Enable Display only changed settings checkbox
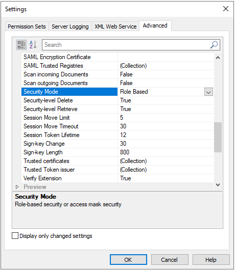This screenshot has width=235, height=271. coord(15,235)
